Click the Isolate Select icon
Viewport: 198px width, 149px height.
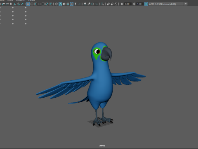[x=102, y=4]
